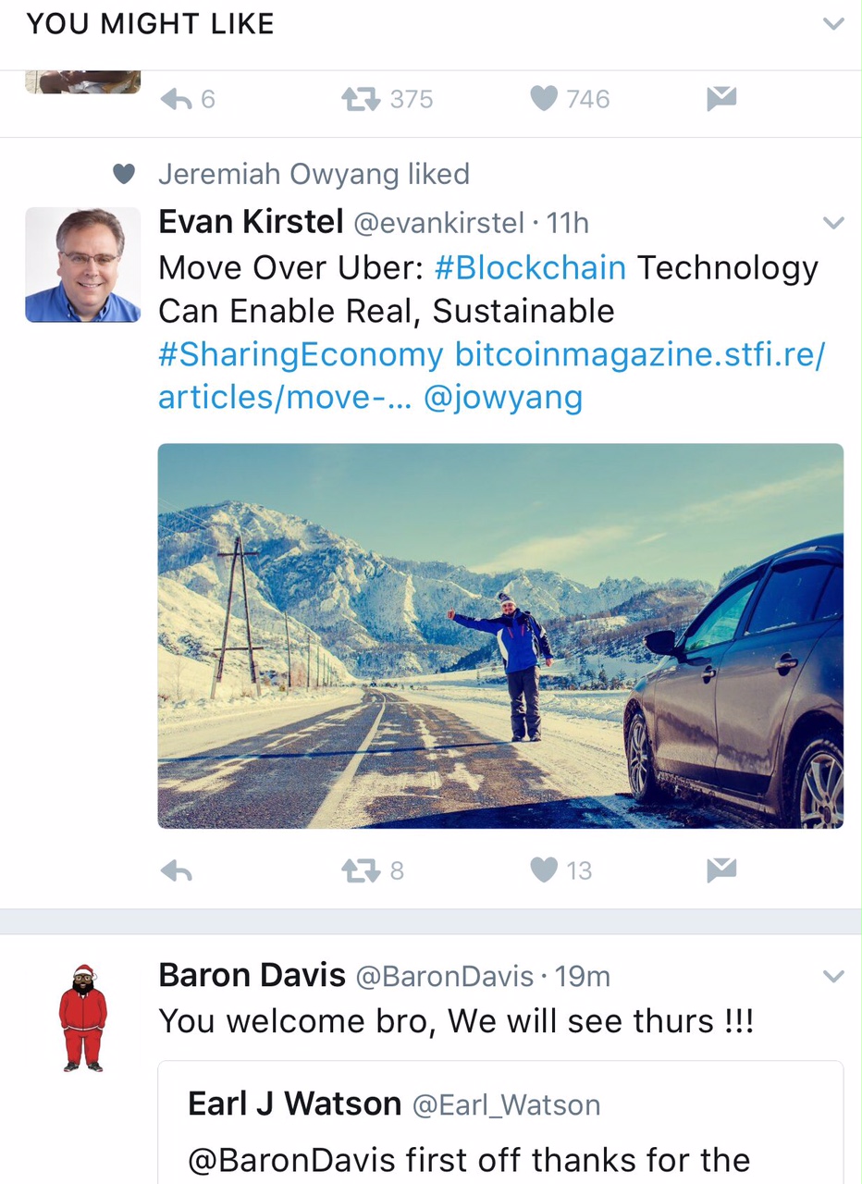Image resolution: width=862 pixels, height=1184 pixels.
Task: Tap the Jeremiah Owyang liked label
Action: [x=314, y=174]
